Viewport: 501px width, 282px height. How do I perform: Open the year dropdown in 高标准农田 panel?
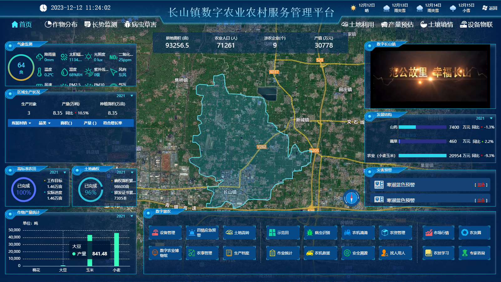click(x=58, y=172)
